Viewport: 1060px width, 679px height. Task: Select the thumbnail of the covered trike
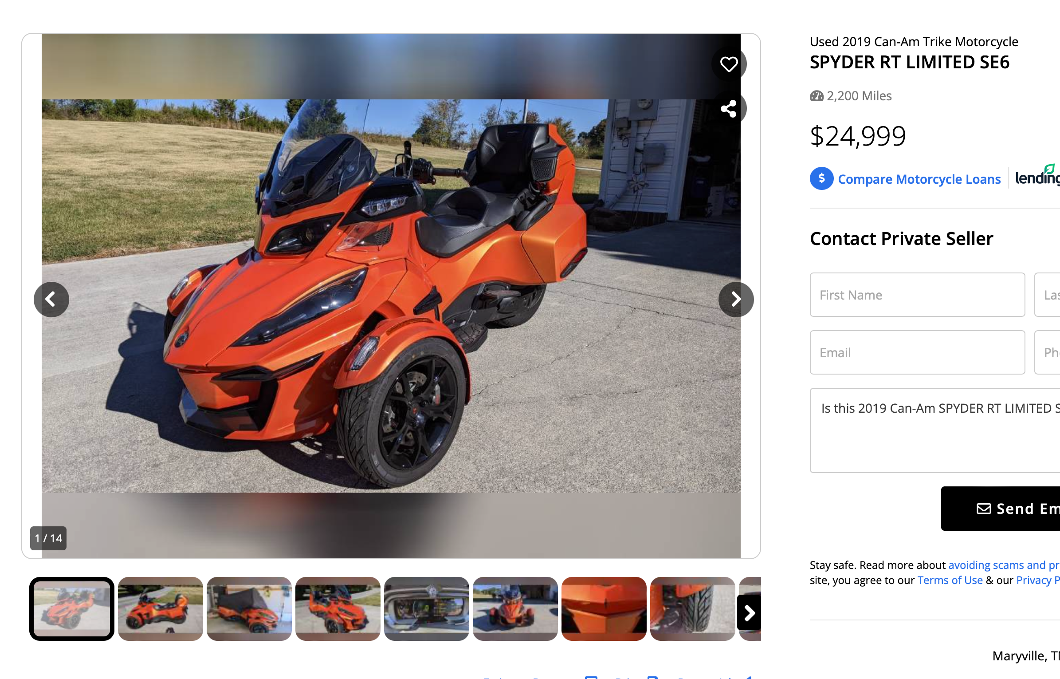(x=249, y=608)
